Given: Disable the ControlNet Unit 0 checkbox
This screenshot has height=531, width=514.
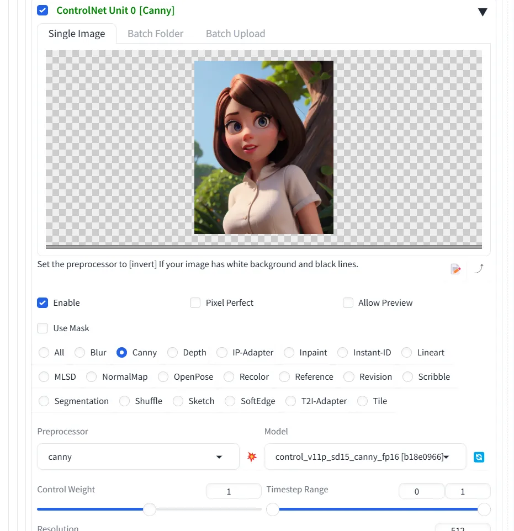Looking at the screenshot, I should pyautogui.click(x=43, y=9).
